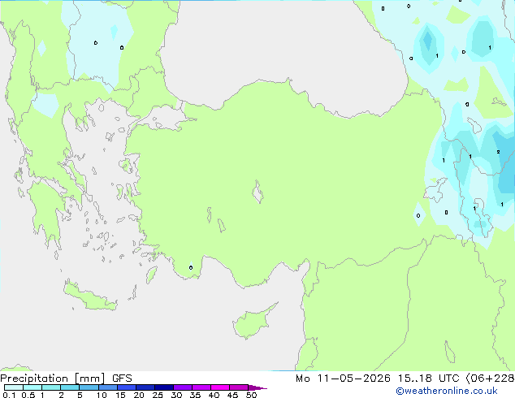The height and width of the screenshot is (398, 515).
Task: Select the medium blue 10 mm legend swatch
Action: (108, 387)
